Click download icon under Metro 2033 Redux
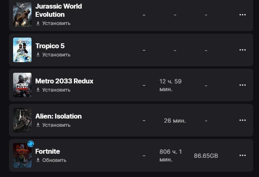Viewport: 259px width, 177px height. tap(38, 90)
